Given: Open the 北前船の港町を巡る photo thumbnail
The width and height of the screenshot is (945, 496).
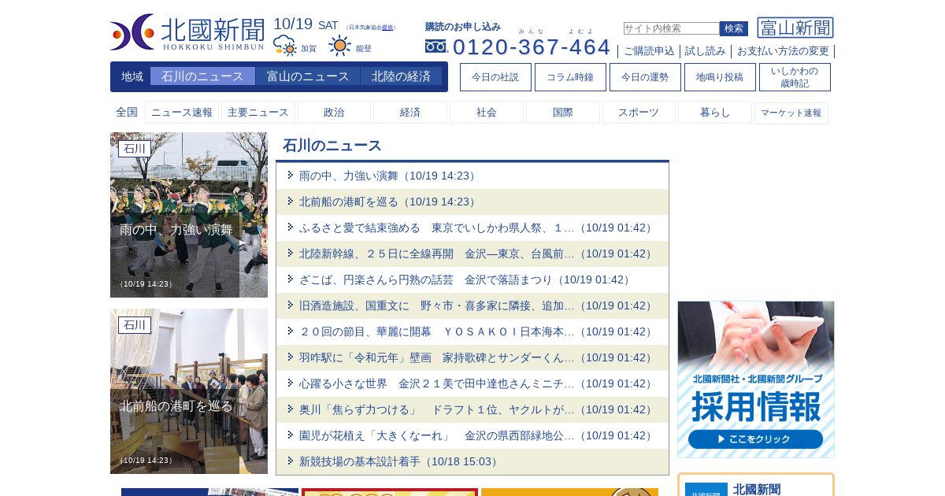Looking at the screenshot, I should pos(189,391).
